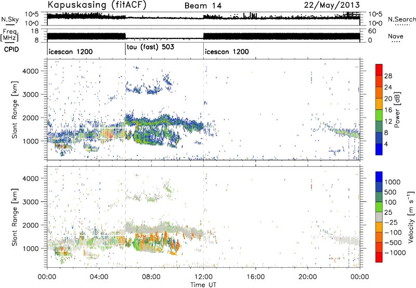This screenshot has height=288, width=416.
Task: Click the light green 12-16 dB Power colorbar segment
Action: coord(379,115)
